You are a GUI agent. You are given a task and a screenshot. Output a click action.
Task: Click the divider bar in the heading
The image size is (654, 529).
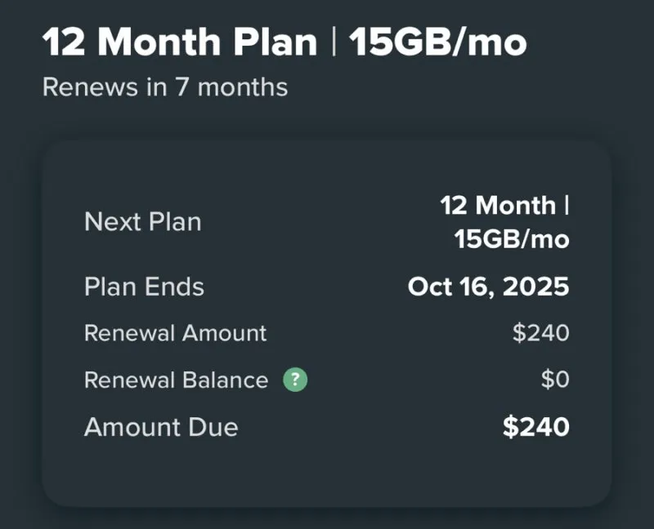pos(334,42)
